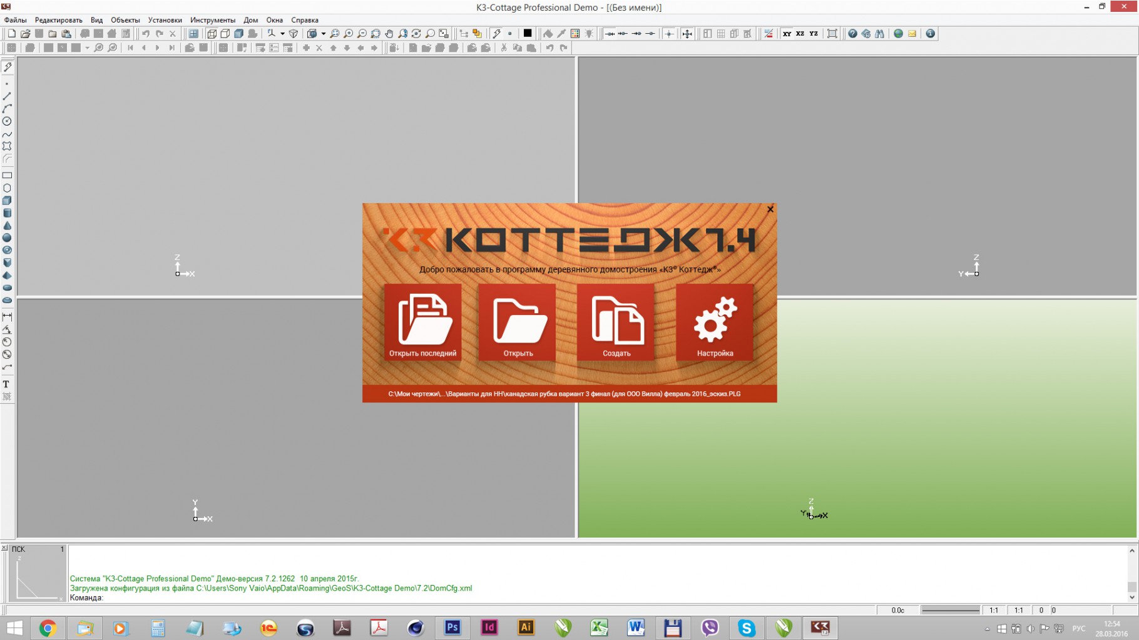Click the blue question mark help icon
Image resolution: width=1139 pixels, height=640 pixels.
pos(852,34)
